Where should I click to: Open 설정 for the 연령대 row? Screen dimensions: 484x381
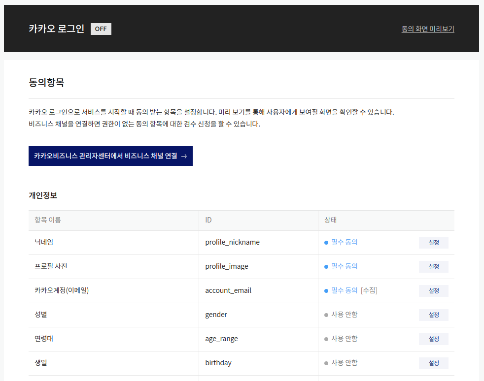pyautogui.click(x=433, y=339)
